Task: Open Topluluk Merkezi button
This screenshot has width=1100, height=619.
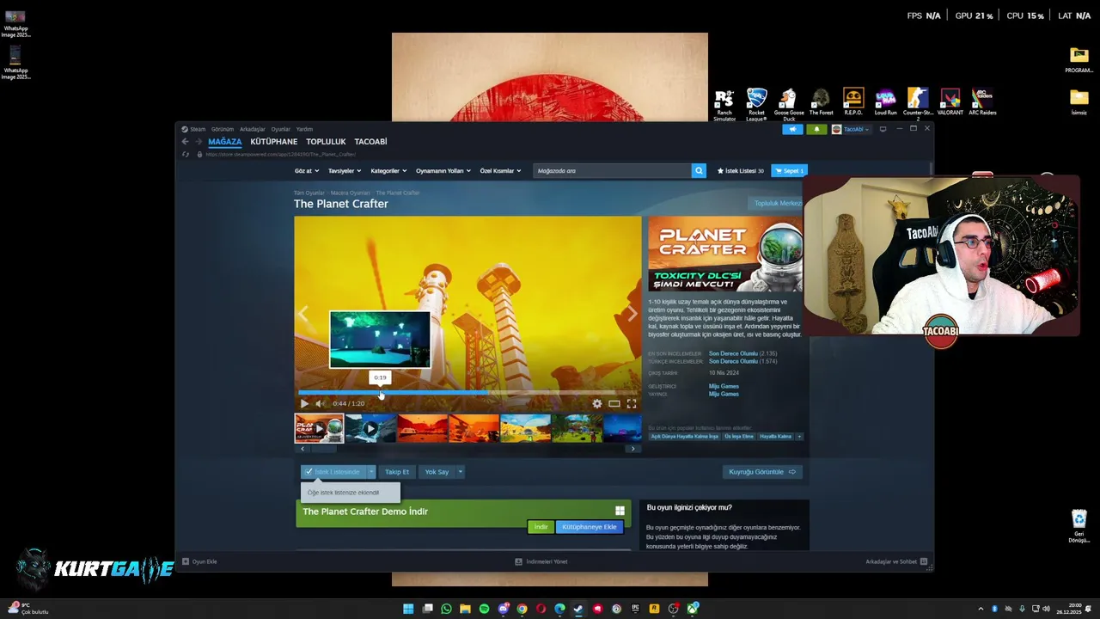Action: [x=778, y=203]
